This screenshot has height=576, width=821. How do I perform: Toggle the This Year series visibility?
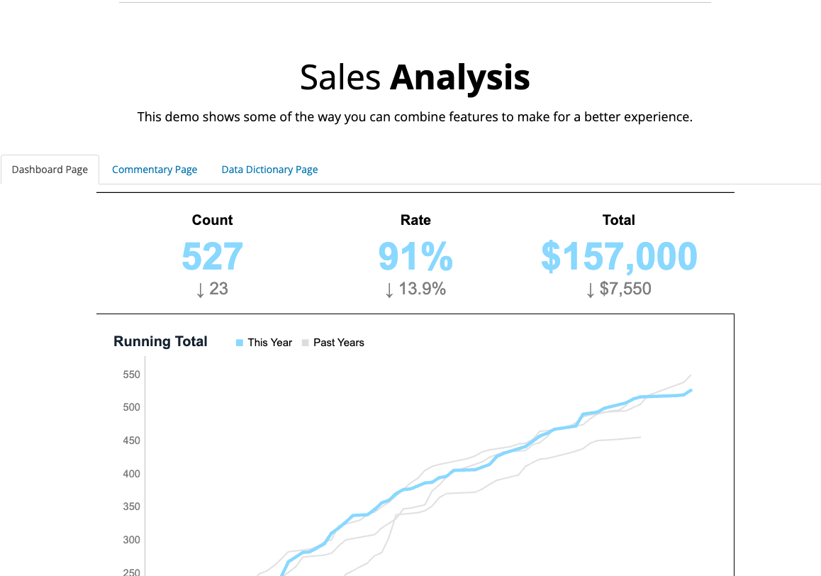coord(264,342)
